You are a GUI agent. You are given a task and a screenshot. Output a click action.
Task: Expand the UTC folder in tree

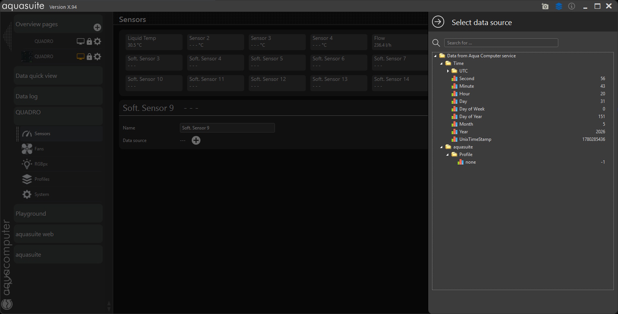448,71
